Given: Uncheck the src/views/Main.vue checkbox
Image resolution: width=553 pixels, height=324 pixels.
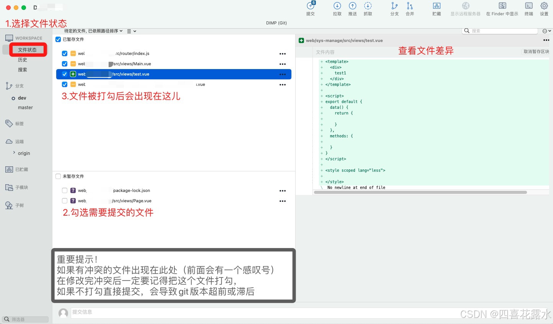Looking at the screenshot, I should tap(65, 64).
